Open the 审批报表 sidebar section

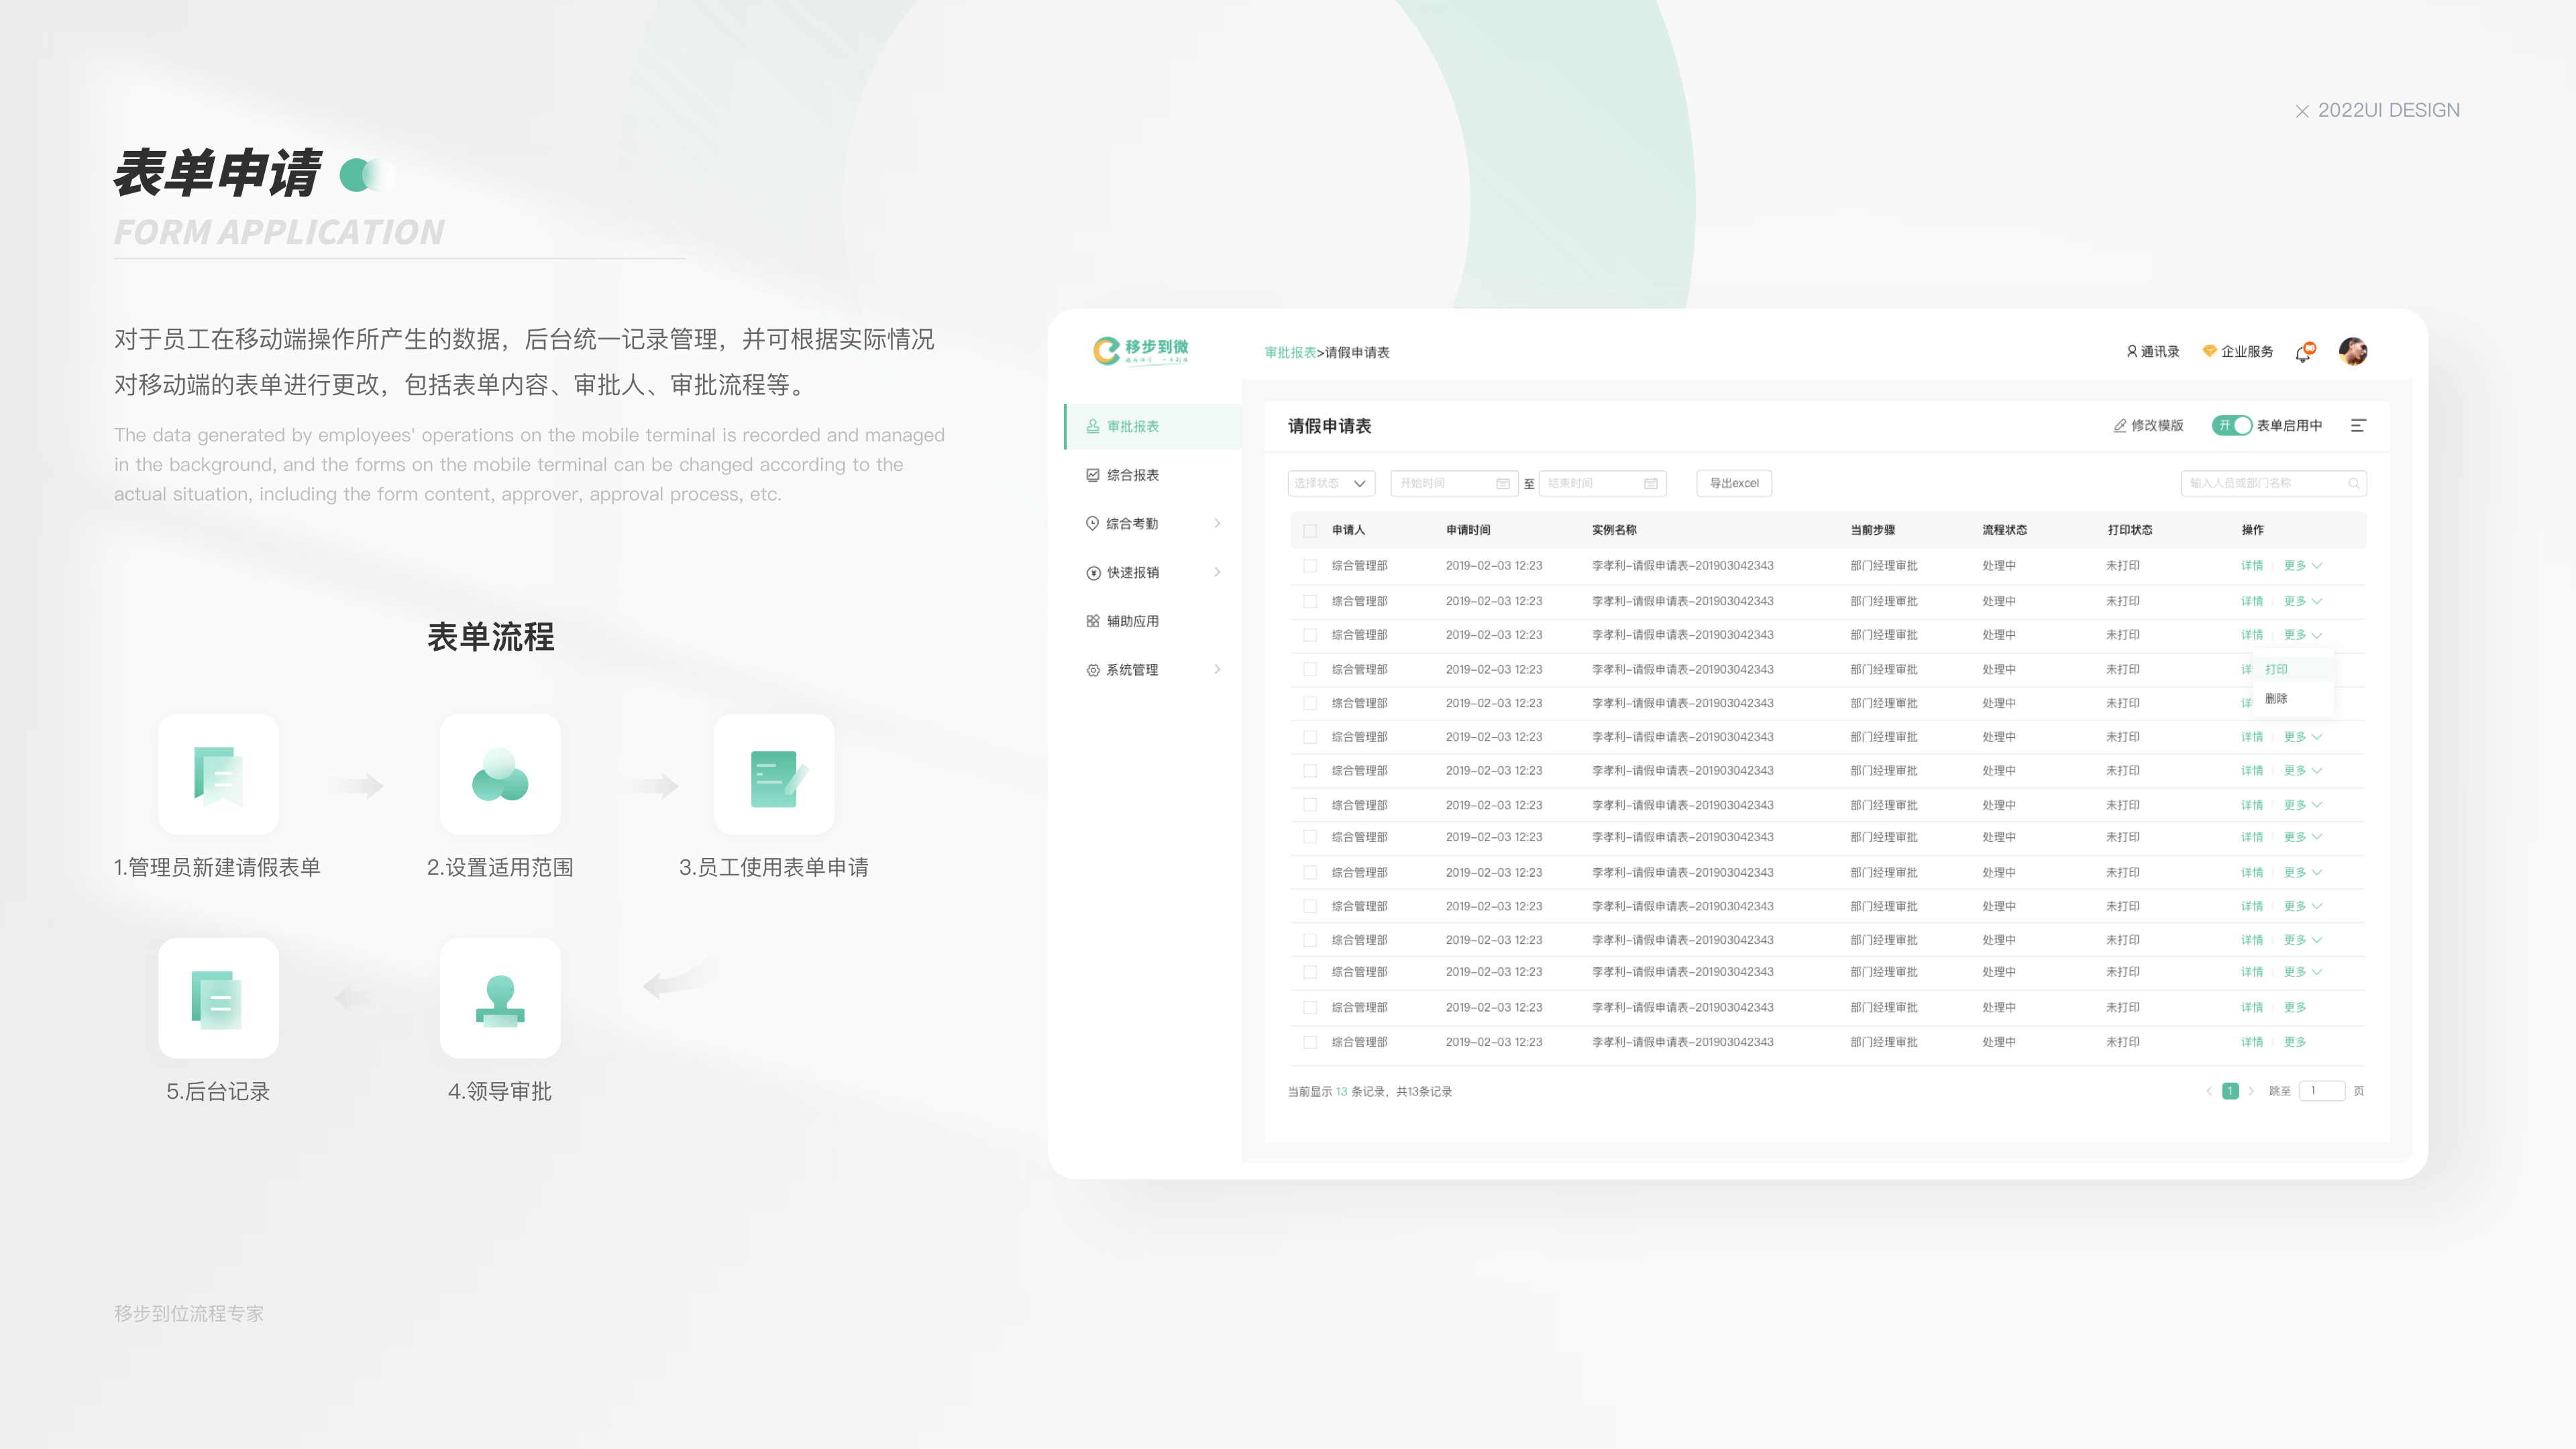1132,425
